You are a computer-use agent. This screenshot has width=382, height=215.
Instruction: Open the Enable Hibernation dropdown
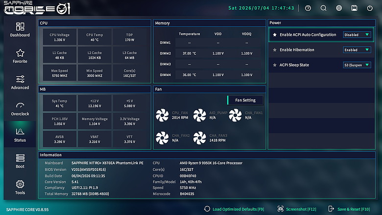[x=357, y=50]
